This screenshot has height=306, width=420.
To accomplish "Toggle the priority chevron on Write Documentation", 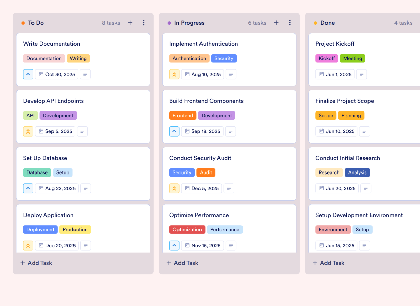I will point(28,74).
